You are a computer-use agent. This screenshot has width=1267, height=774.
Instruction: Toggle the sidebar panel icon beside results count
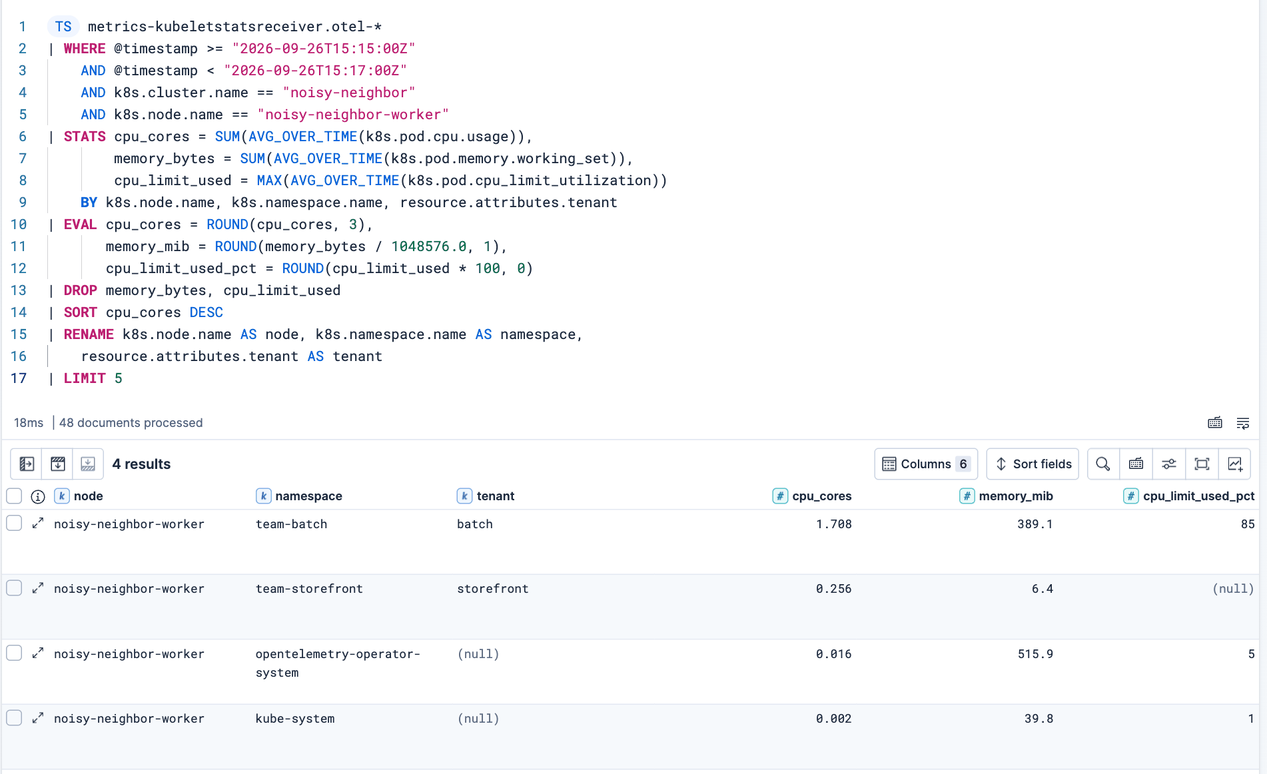click(x=27, y=464)
